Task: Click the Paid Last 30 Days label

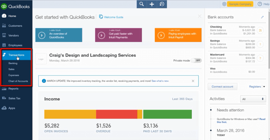Action: click(157, 131)
